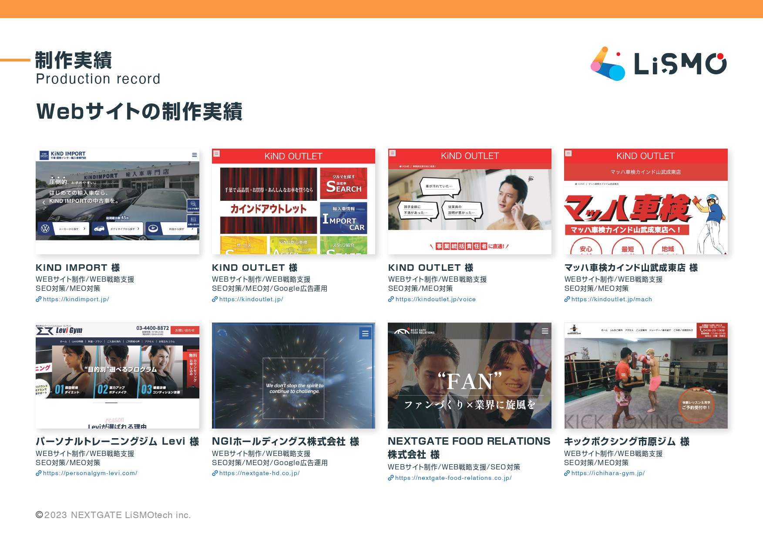
Task: Click the hamburger menu on the KiND IMPORT screenshot
Action: (x=195, y=155)
